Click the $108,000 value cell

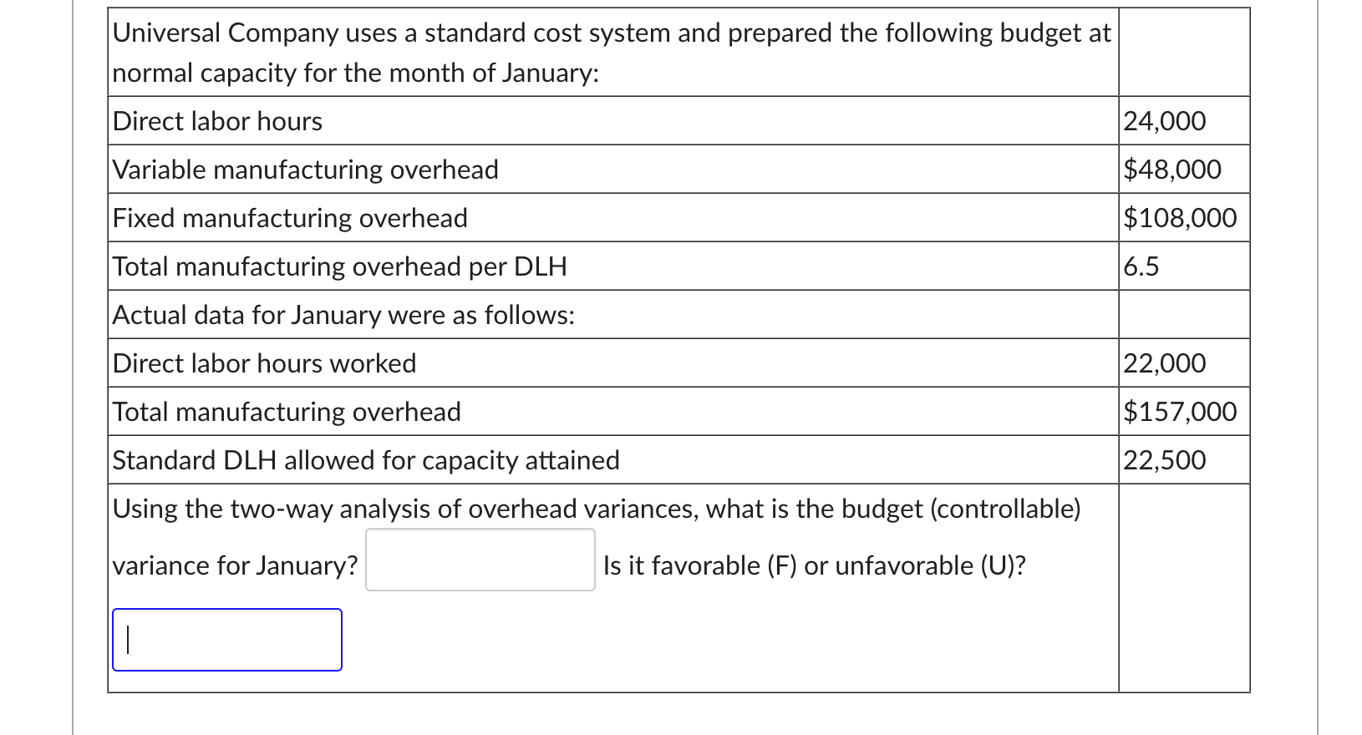click(x=1180, y=218)
